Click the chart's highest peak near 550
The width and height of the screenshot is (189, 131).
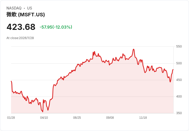(x=134, y=49)
